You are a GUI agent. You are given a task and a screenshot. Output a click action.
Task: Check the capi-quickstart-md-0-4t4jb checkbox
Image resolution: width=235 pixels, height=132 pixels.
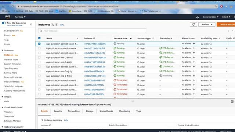coord(39,62)
